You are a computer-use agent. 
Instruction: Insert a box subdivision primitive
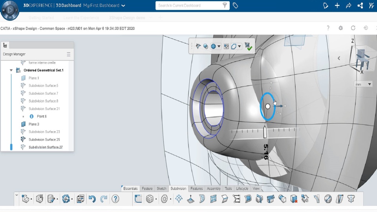(x=150, y=199)
